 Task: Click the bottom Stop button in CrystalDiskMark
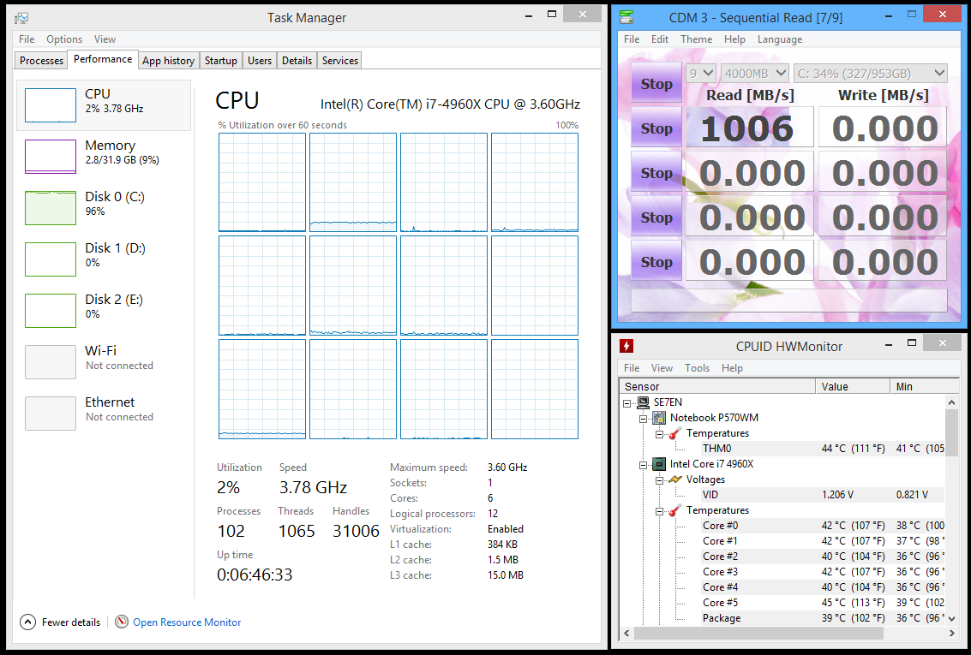pyautogui.click(x=656, y=262)
